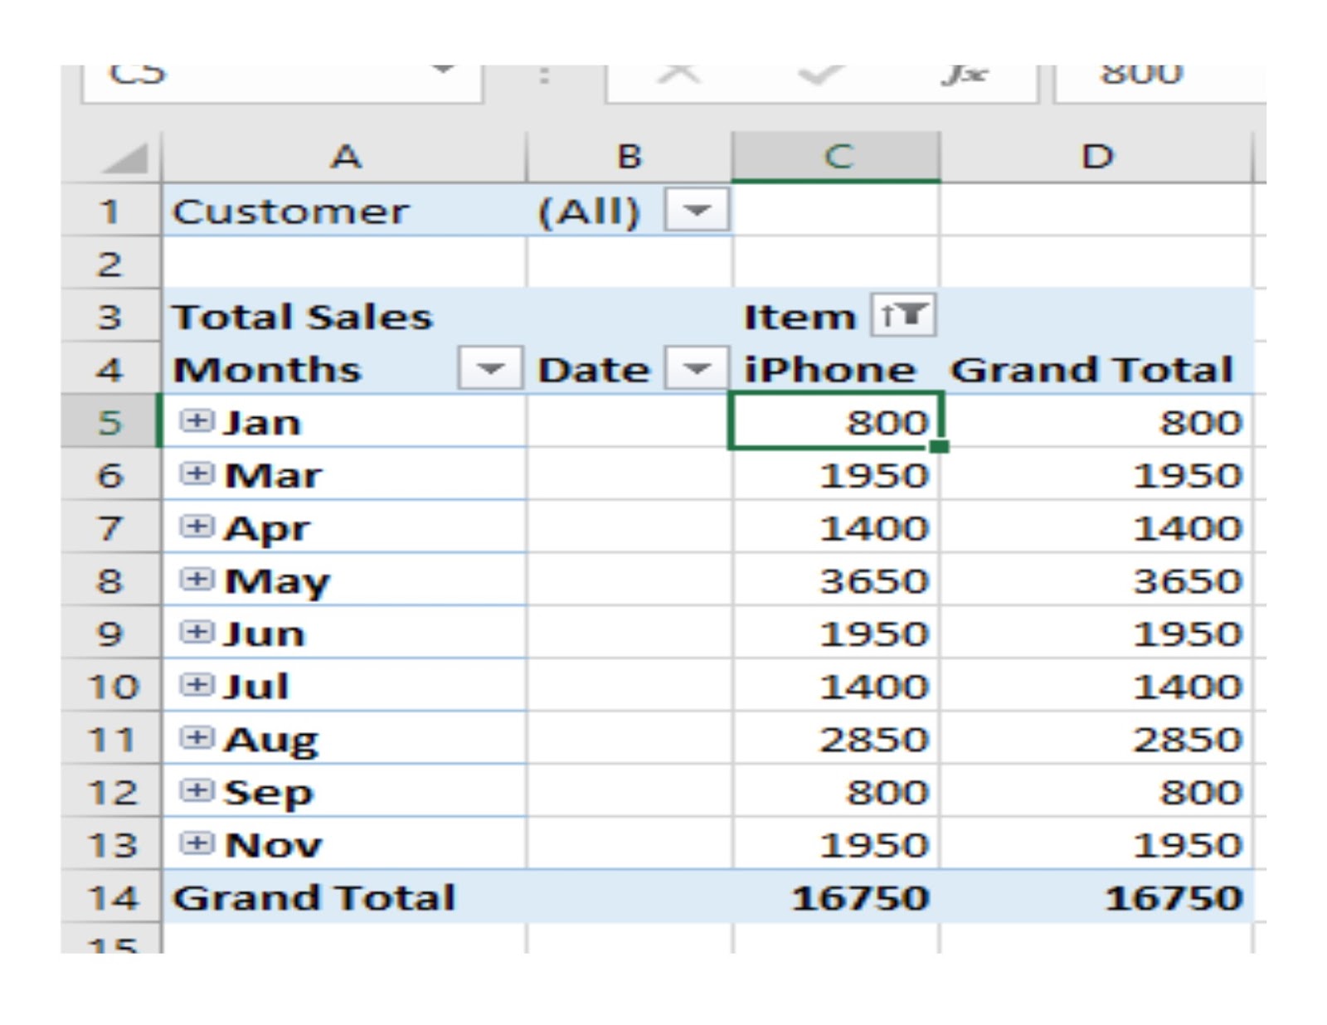Select column A header

coord(345,157)
